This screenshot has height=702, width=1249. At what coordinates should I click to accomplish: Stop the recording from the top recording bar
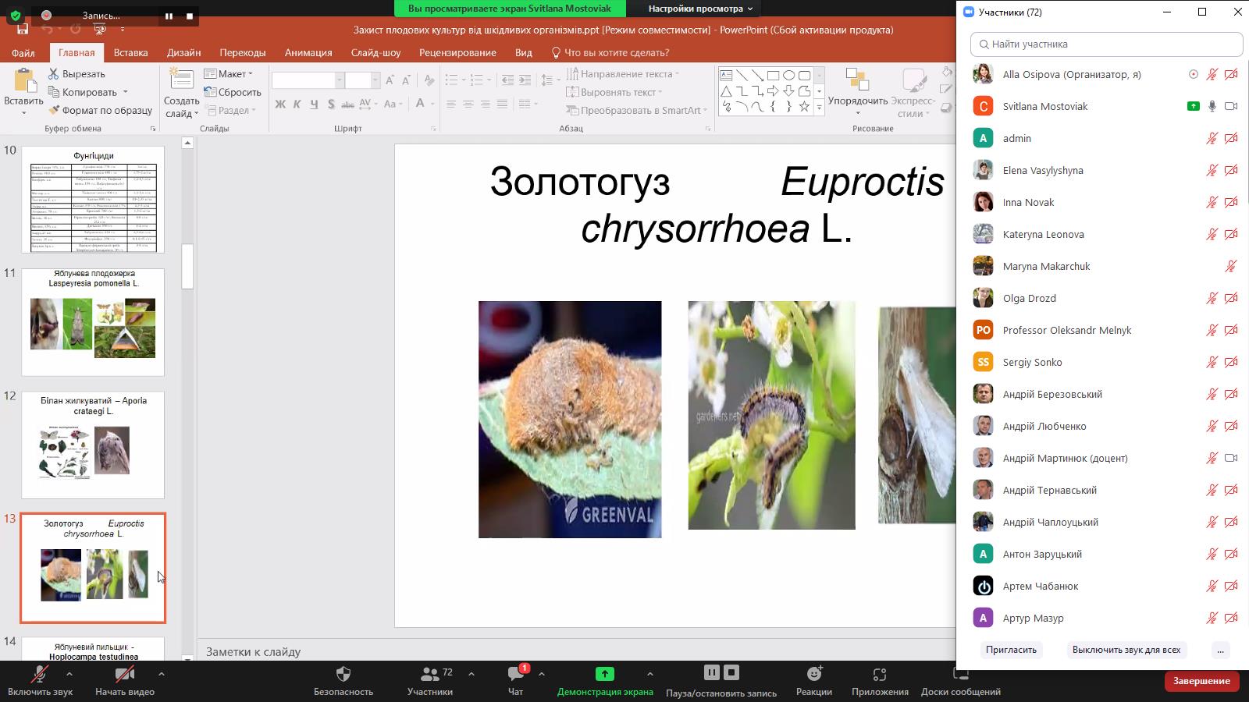[x=190, y=16]
